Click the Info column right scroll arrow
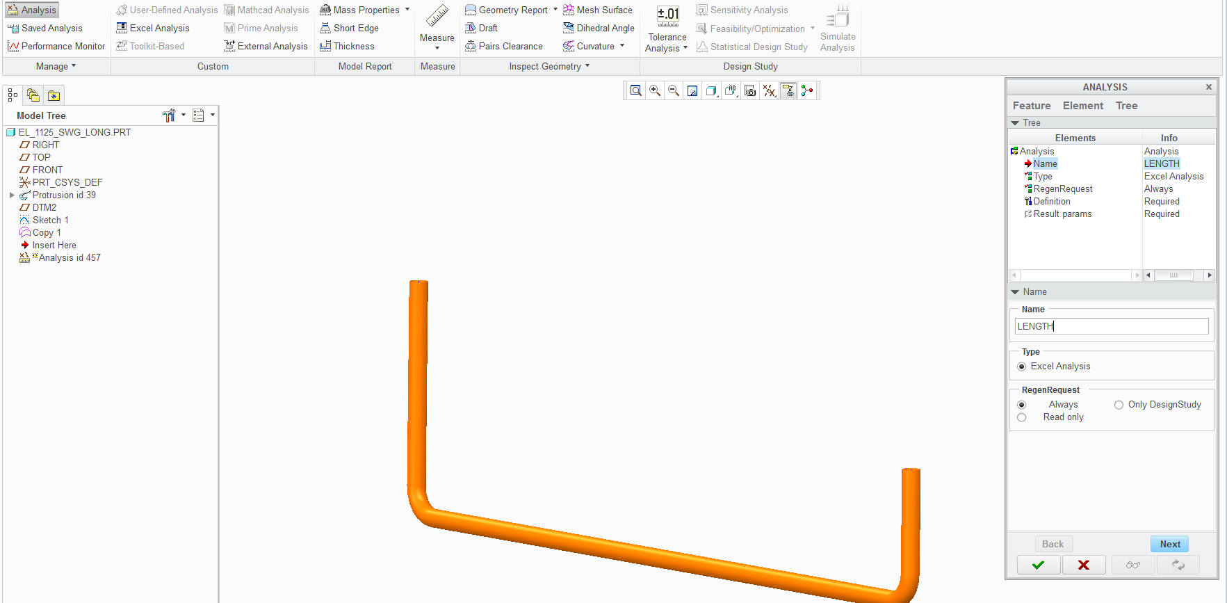Viewport: 1227px width, 603px height. tap(1210, 275)
